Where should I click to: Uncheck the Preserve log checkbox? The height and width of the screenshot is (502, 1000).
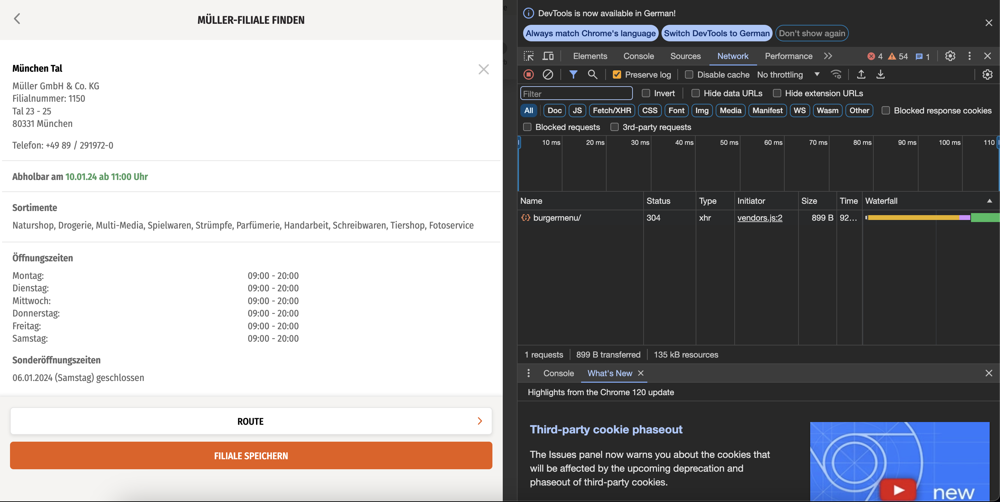tap(616, 74)
